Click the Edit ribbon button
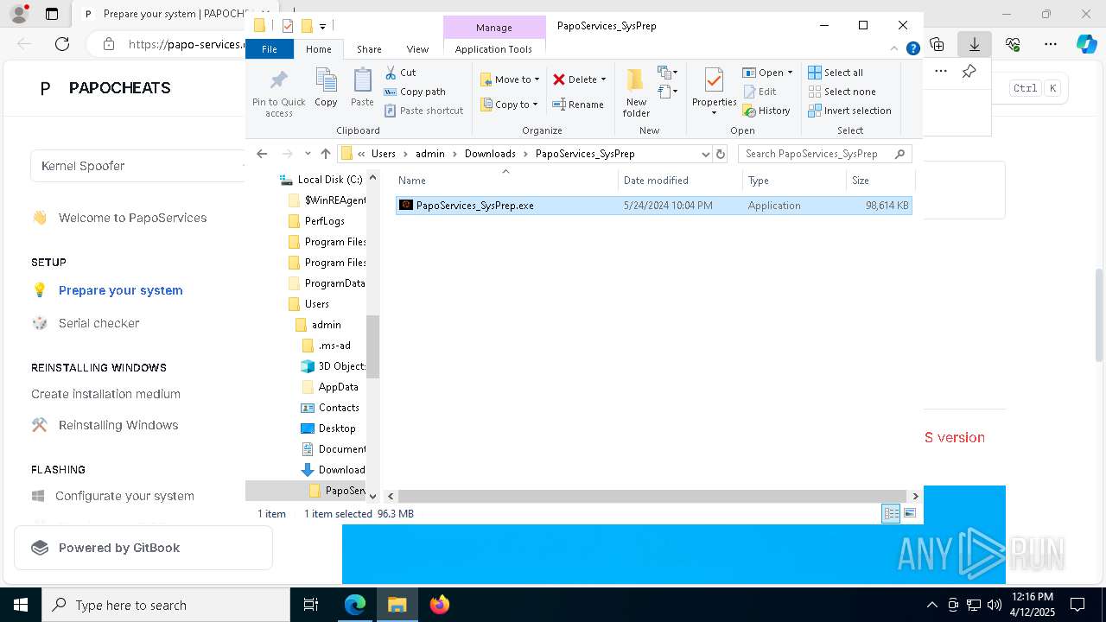Image resolution: width=1106 pixels, height=622 pixels. [x=760, y=92]
